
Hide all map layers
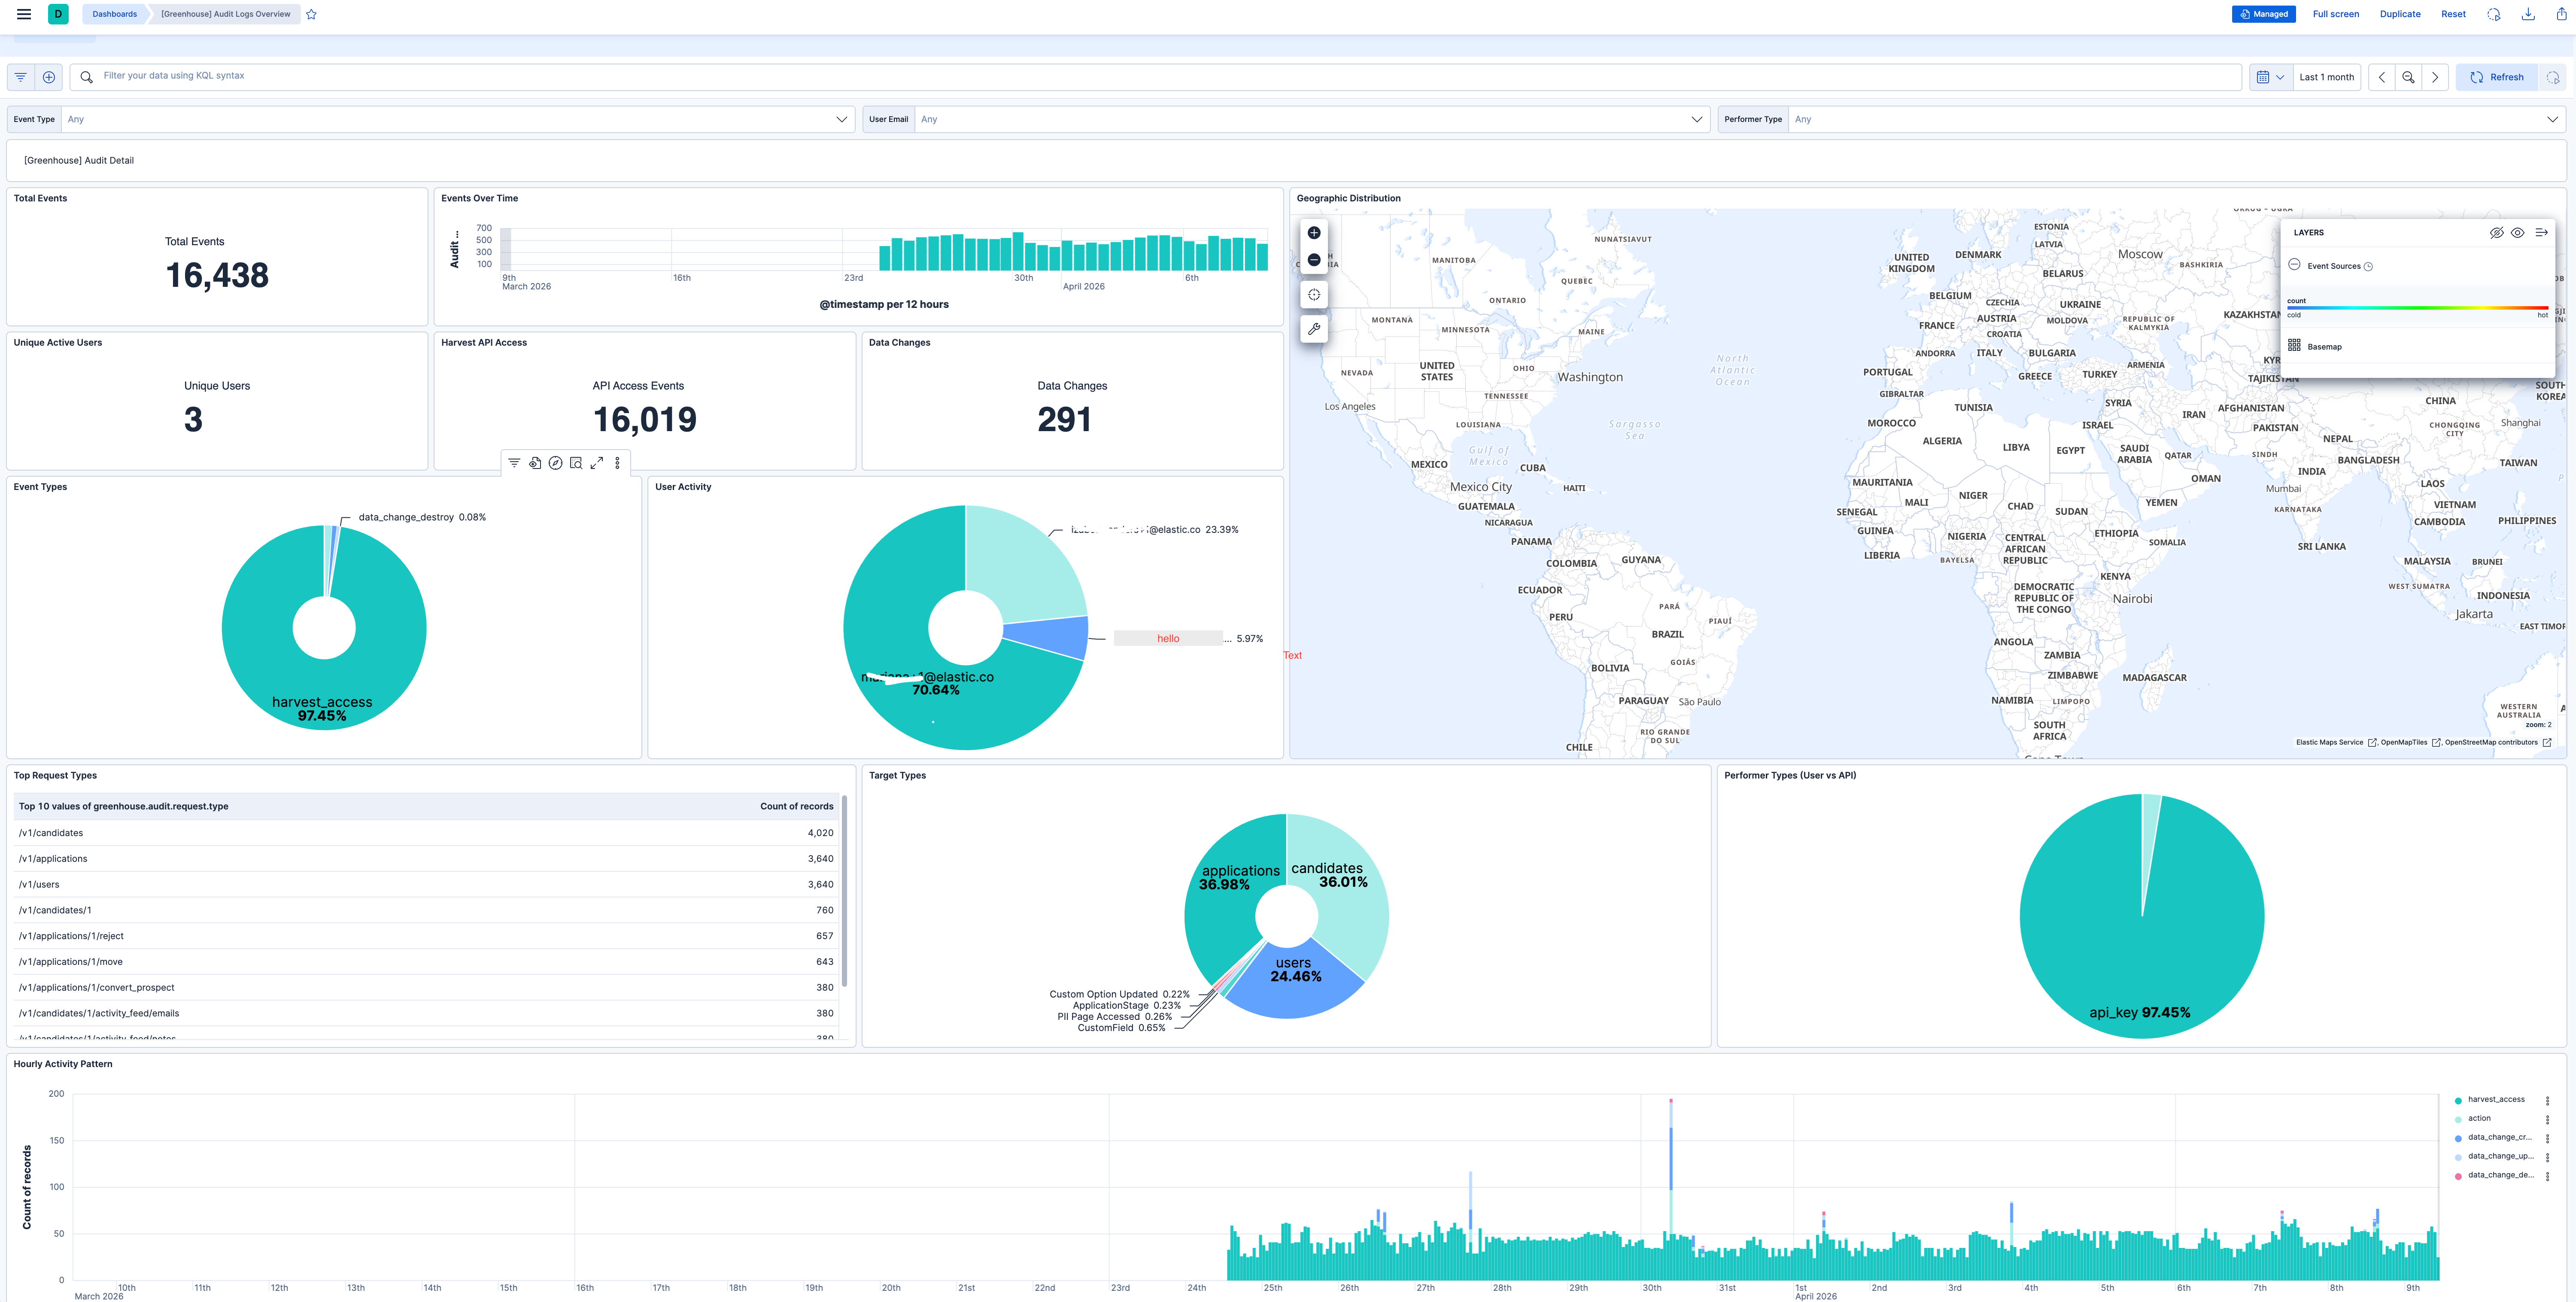tap(2496, 233)
